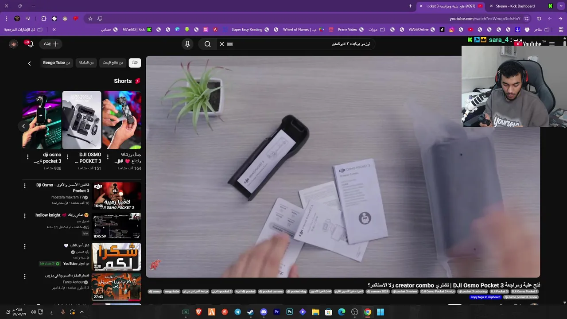Select the من نتائج البحث filter chip
This screenshot has width=567, height=319.
click(x=113, y=62)
